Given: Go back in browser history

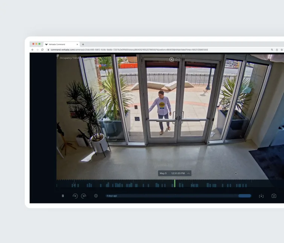Looking at the screenshot, I should click(x=33, y=50).
